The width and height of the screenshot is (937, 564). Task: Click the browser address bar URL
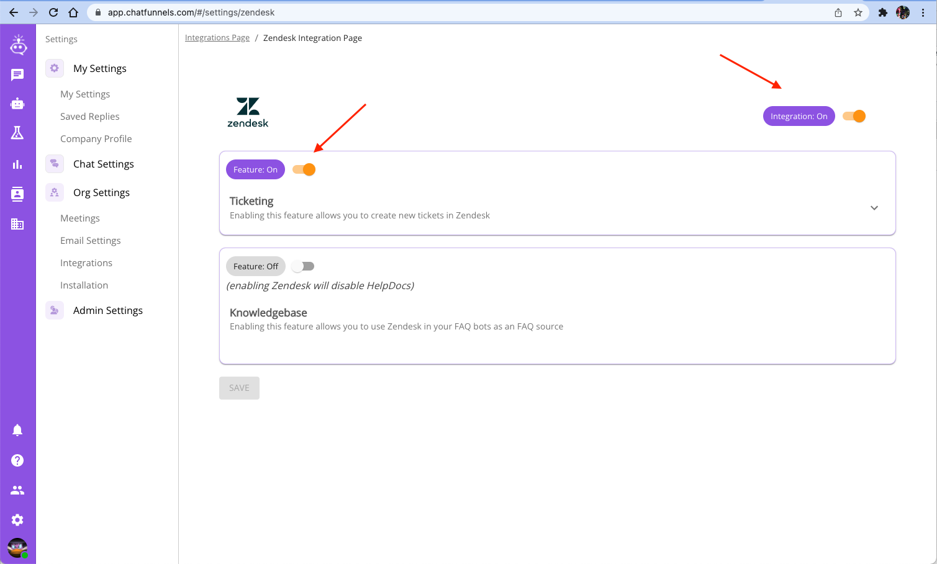point(191,12)
